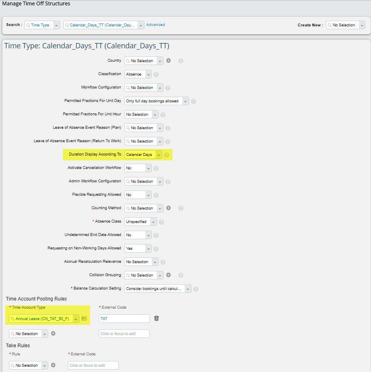Image resolution: width=371 pixels, height=372 pixels.
Task: Show help for Permitted Fractions For Unit Hour
Action: [x=163, y=115]
